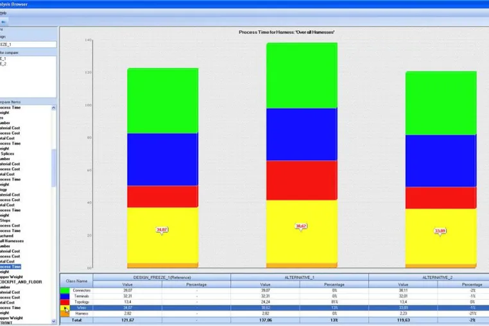Select the highlighted Process Time compare item
The image size is (489, 326).
[x=10, y=267]
